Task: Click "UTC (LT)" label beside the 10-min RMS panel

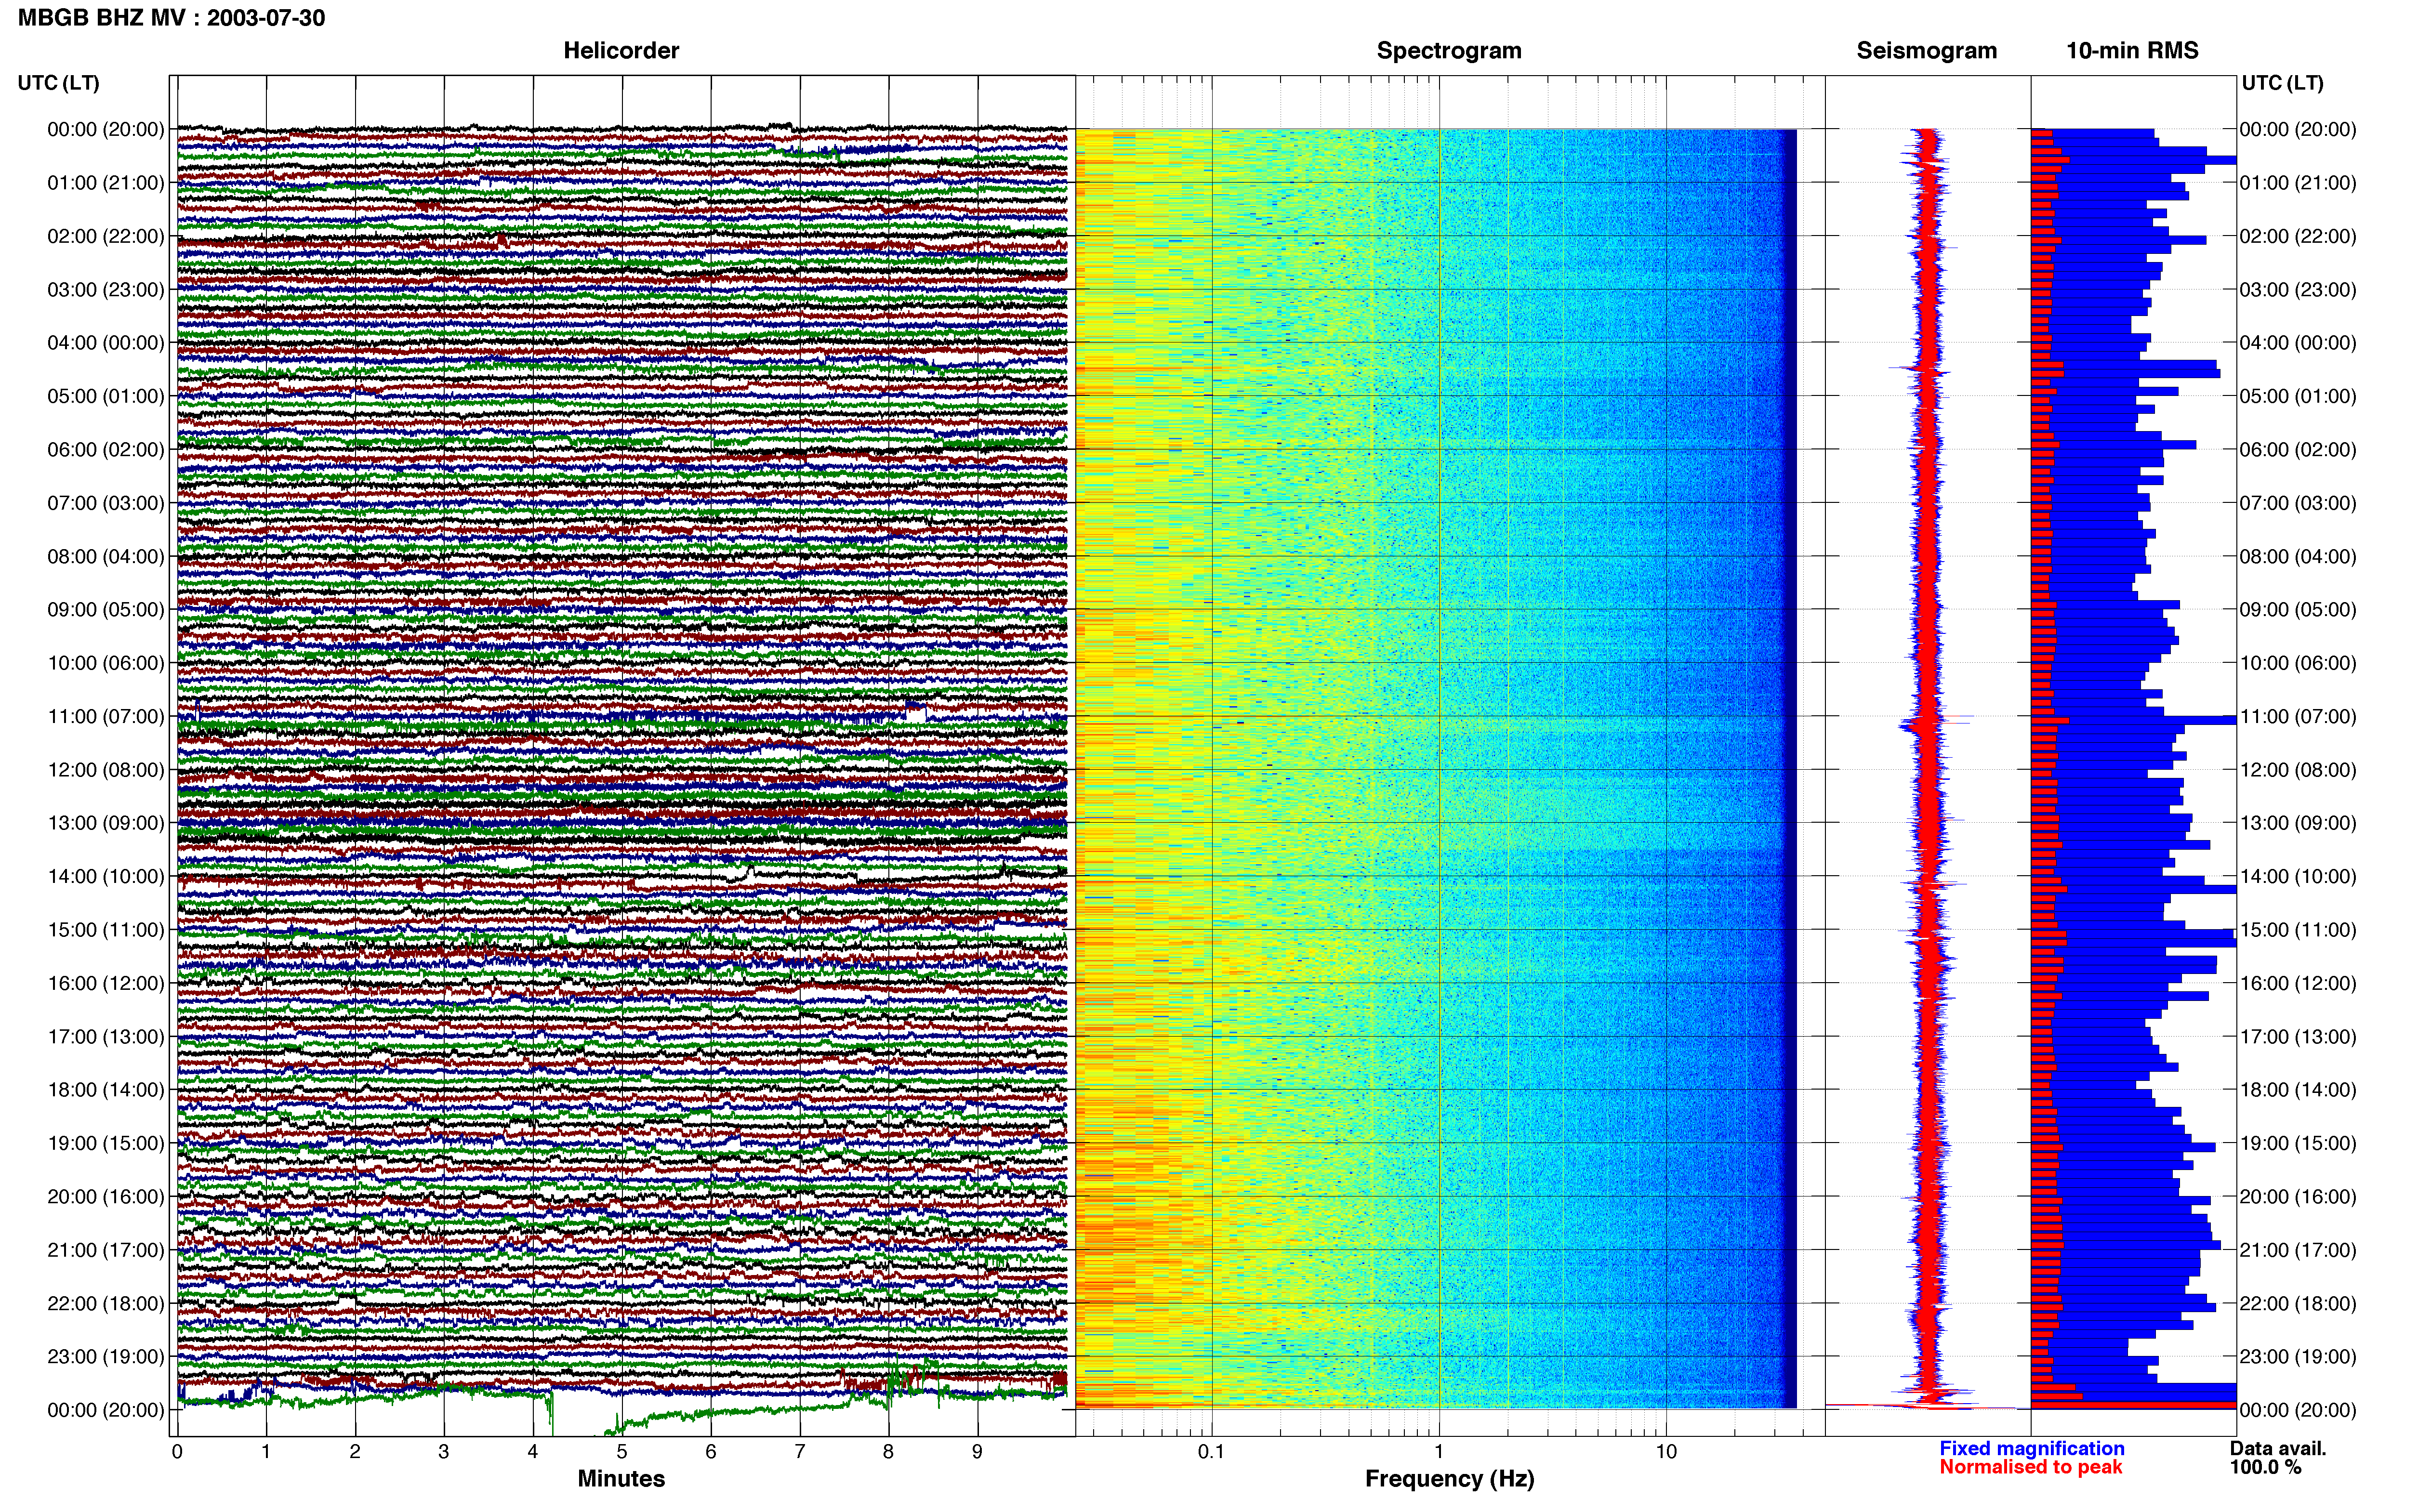Action: tap(2282, 83)
